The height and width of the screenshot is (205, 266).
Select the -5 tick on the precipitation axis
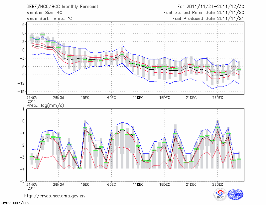tap(23, 181)
